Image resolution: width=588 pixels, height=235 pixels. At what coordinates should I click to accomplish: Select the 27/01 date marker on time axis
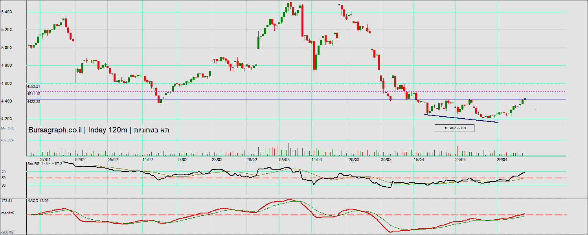tap(44, 160)
